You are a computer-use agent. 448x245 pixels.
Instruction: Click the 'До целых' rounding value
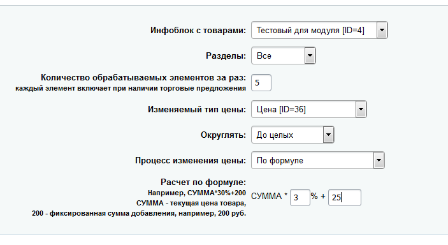pyautogui.click(x=275, y=135)
